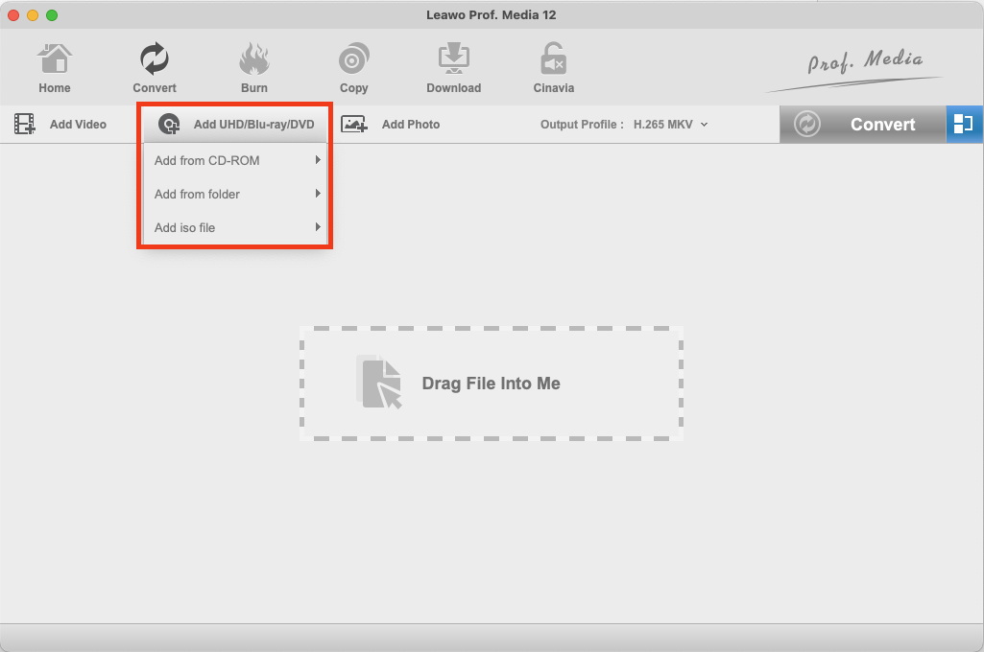
Task: Expand the Add from folder submenu arrow
Action: coord(318,194)
